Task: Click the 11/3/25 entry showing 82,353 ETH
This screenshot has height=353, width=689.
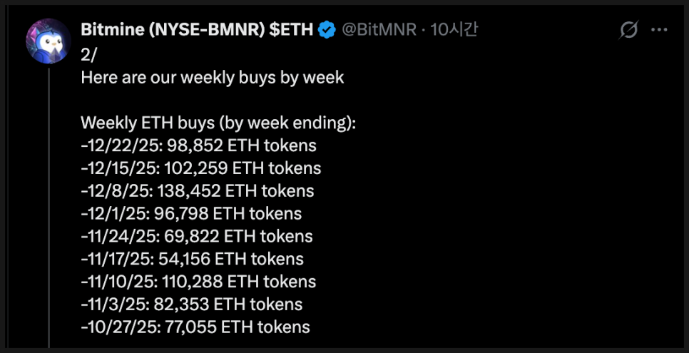Action: (192, 305)
